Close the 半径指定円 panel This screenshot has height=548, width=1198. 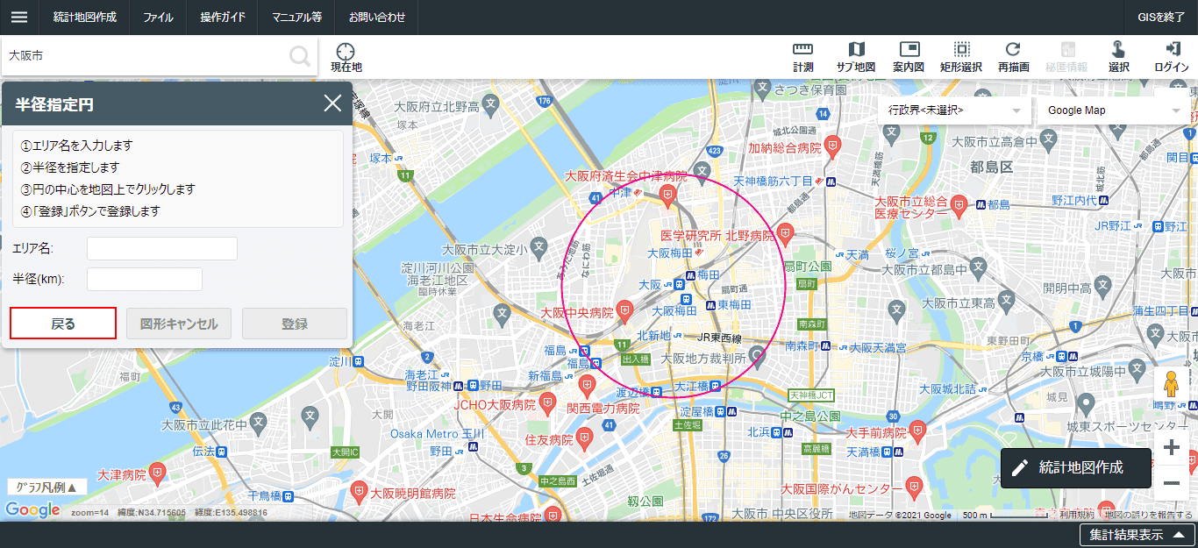[x=332, y=103]
